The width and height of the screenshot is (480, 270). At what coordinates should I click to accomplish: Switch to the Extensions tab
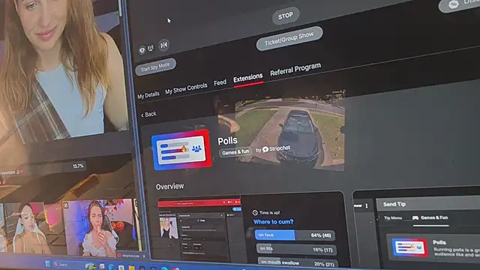point(248,78)
